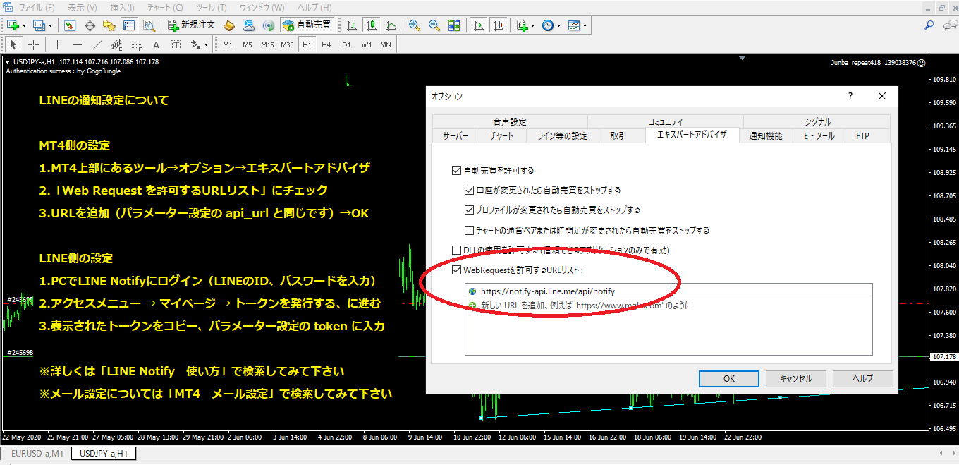Open the 音声設定 tab in Options

coord(509,121)
